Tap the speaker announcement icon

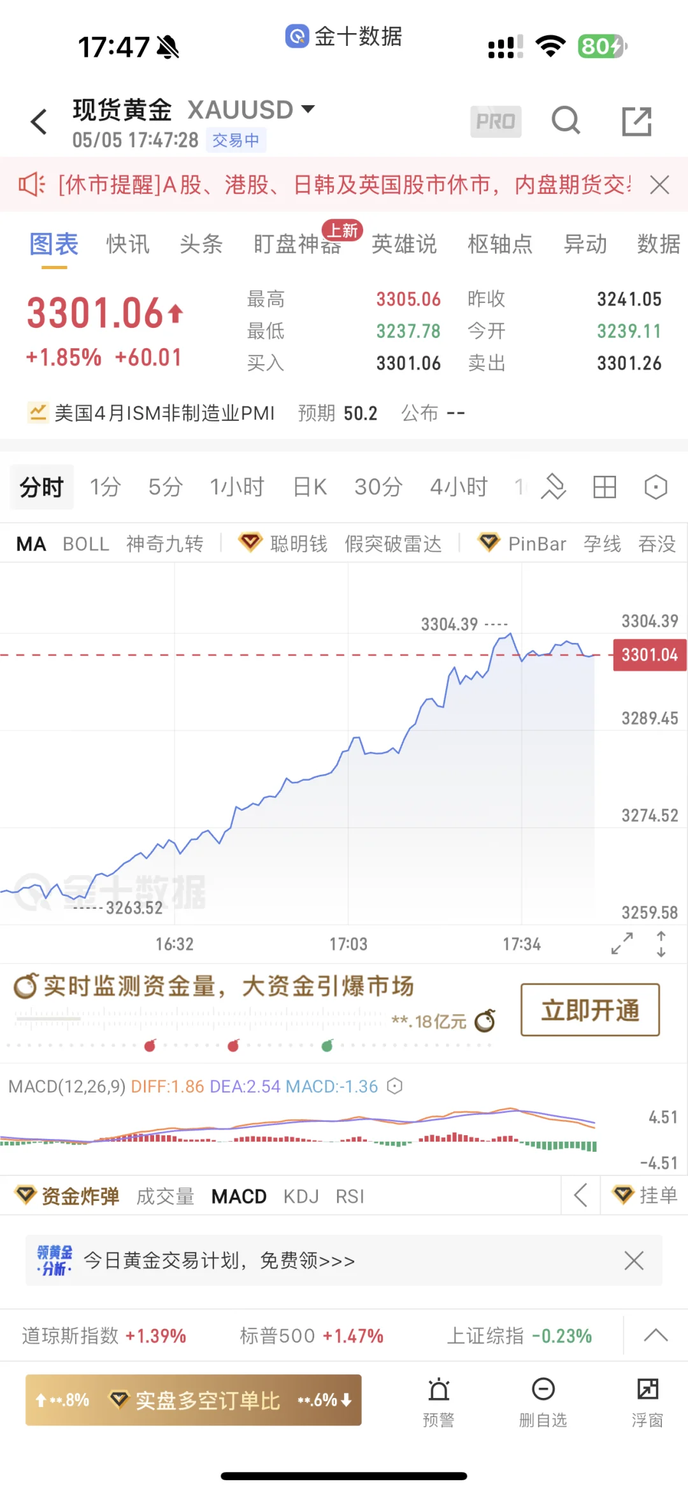coord(31,185)
